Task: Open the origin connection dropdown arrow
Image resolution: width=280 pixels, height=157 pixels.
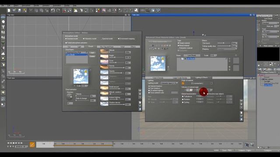Action: tap(211, 83)
